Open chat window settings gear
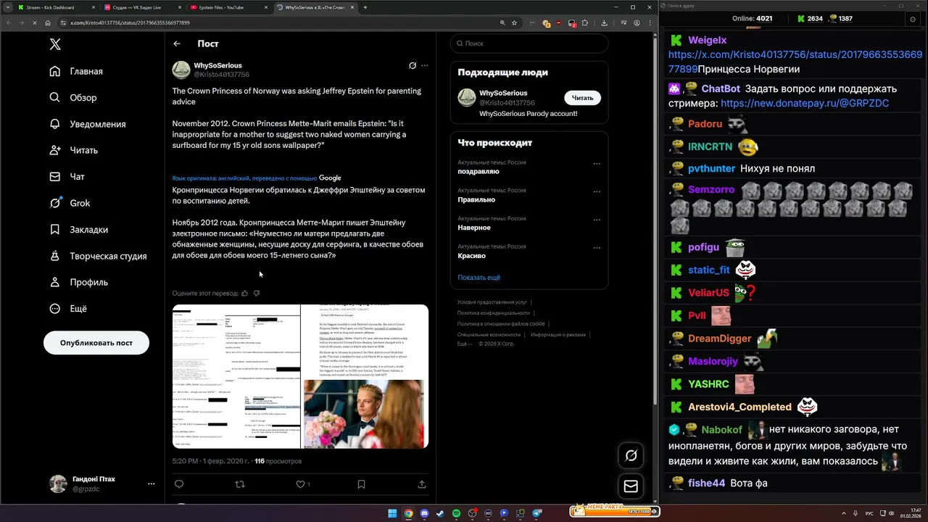The width and height of the screenshot is (928, 522). 913,19
